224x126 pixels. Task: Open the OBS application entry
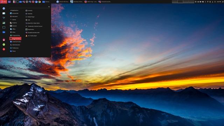pyautogui.click(x=28, y=20)
